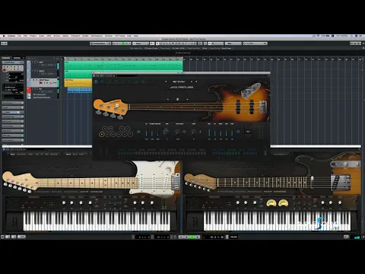This screenshot has height=274, width=365.
Task: Select the orange-highlighted articulation circle
Action: [102, 134]
